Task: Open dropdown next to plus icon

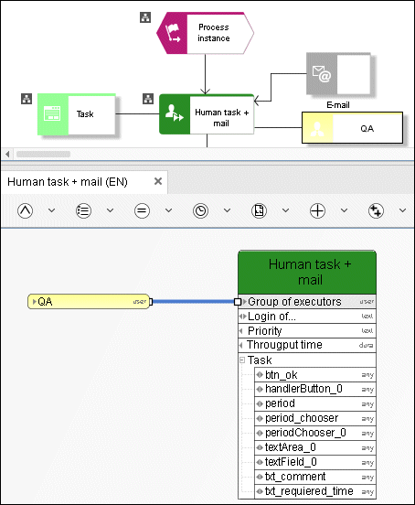Action: click(x=345, y=210)
